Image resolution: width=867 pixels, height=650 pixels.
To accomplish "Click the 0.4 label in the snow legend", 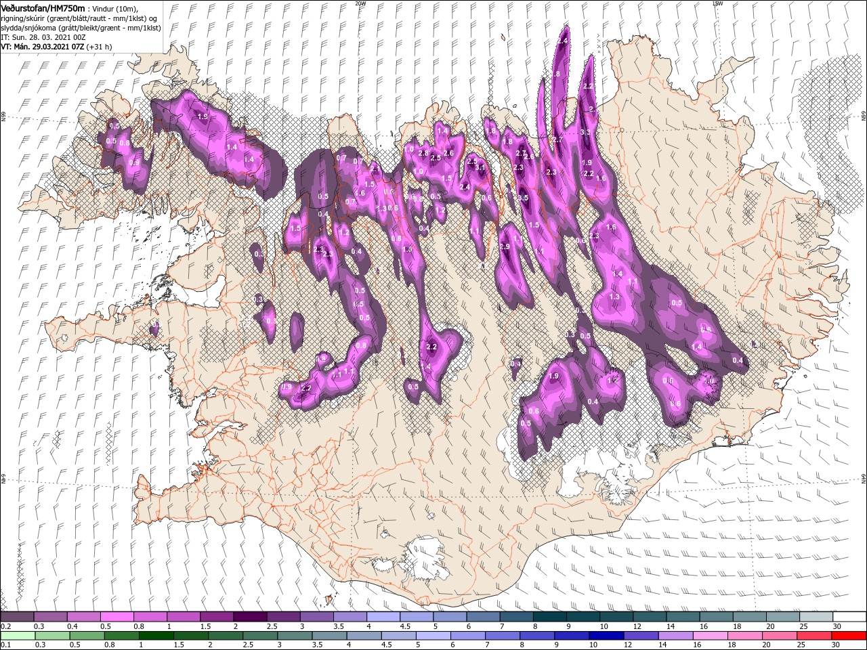I will [72, 626].
